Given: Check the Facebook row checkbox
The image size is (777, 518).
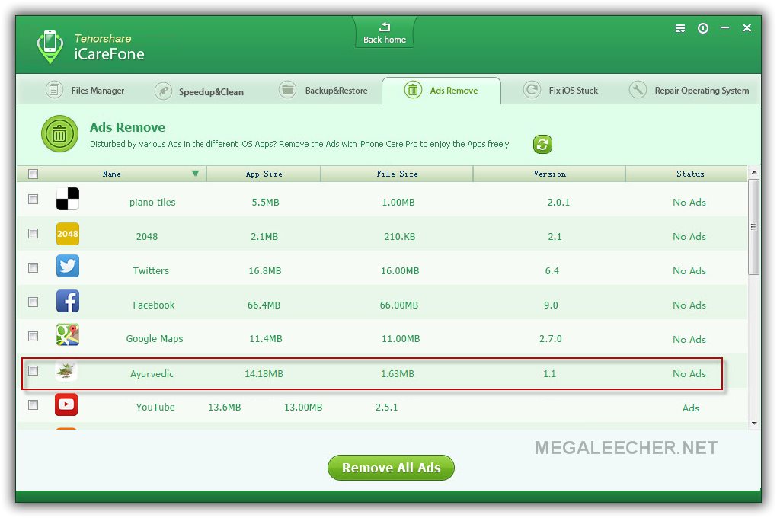Looking at the screenshot, I should (34, 302).
